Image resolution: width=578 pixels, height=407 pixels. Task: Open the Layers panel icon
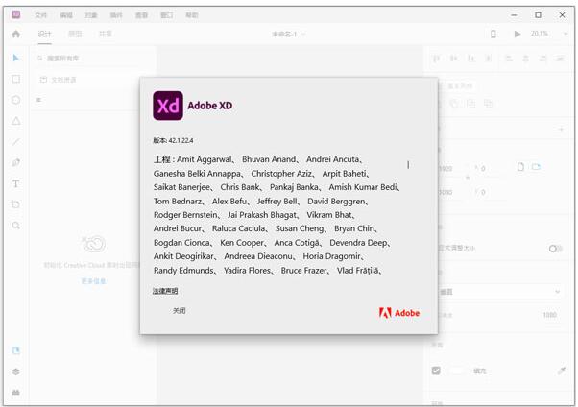tap(16, 371)
